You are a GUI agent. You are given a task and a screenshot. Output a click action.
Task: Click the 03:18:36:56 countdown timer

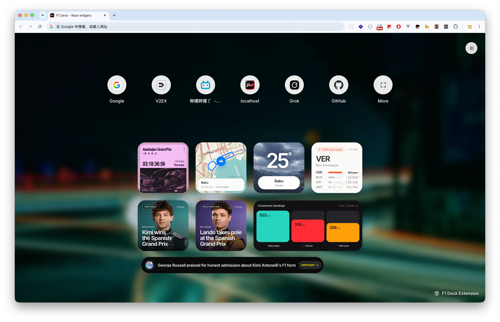(x=154, y=164)
